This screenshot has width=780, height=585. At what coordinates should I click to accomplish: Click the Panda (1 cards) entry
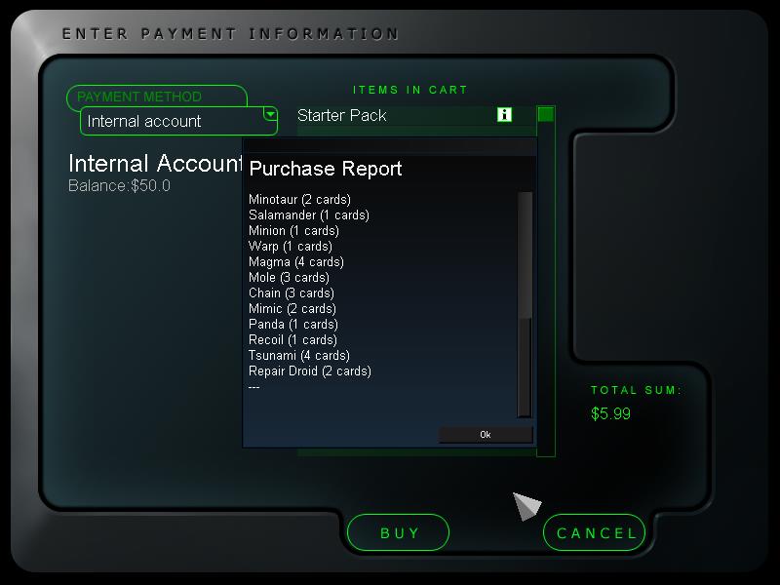293,325
